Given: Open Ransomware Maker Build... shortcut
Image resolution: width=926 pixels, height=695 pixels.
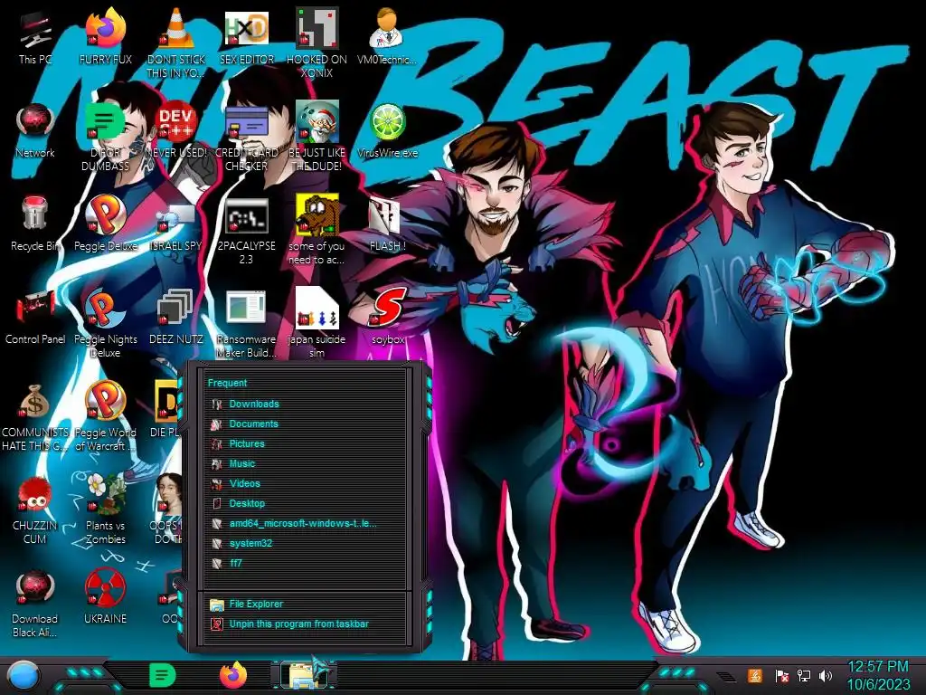Looking at the screenshot, I should click(247, 324).
